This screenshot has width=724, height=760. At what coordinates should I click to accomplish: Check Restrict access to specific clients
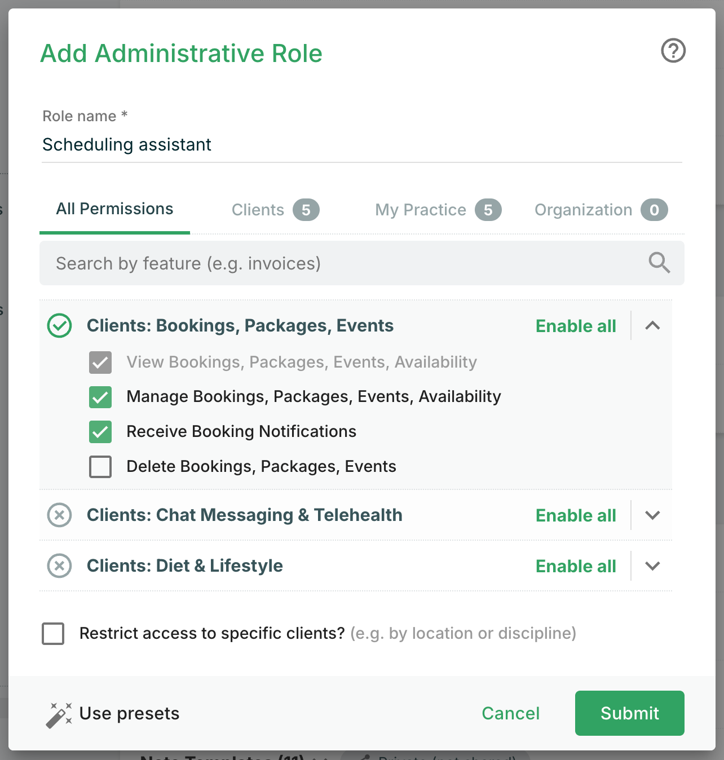pyautogui.click(x=53, y=634)
